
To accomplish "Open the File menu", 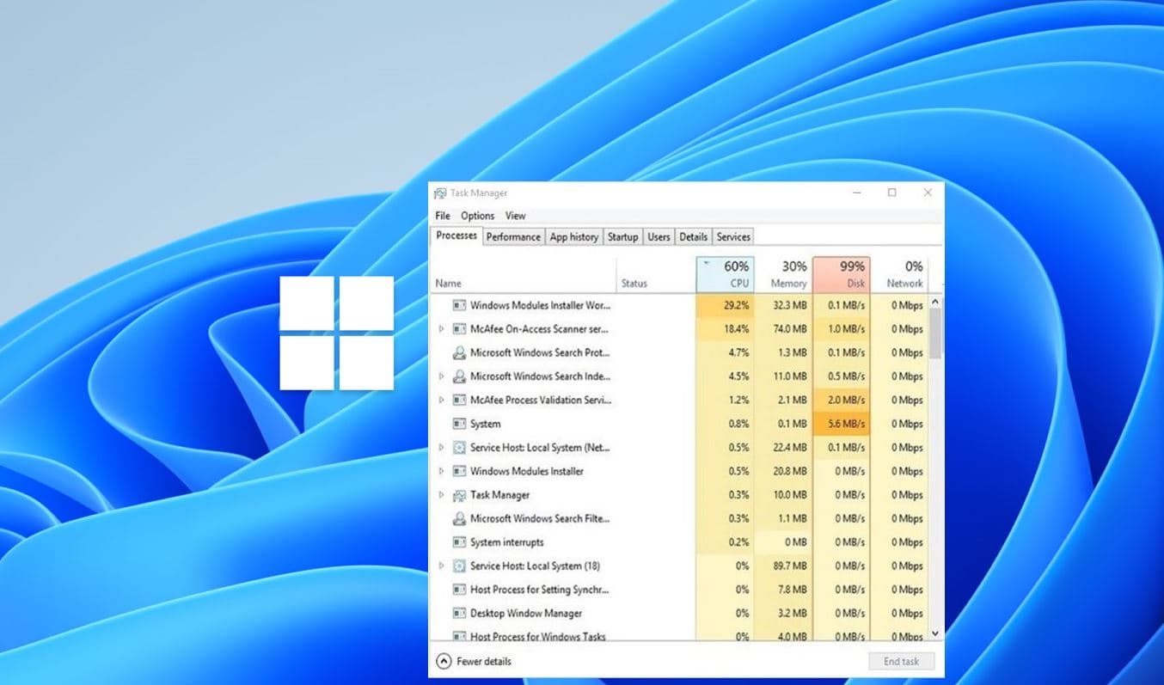I will click(443, 216).
